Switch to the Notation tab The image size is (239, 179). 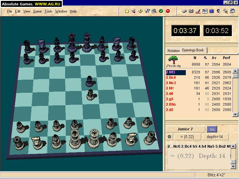pyautogui.click(x=173, y=50)
